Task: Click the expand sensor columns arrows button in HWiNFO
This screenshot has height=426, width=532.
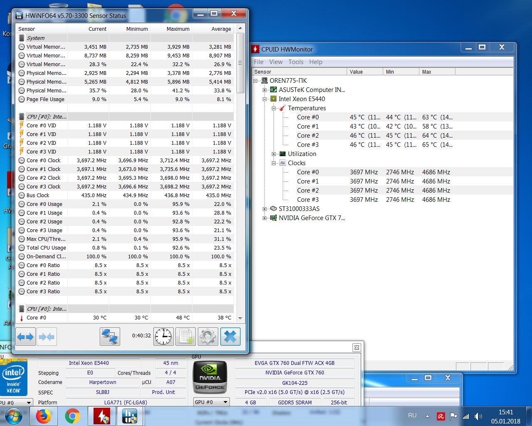Action: 26,337
